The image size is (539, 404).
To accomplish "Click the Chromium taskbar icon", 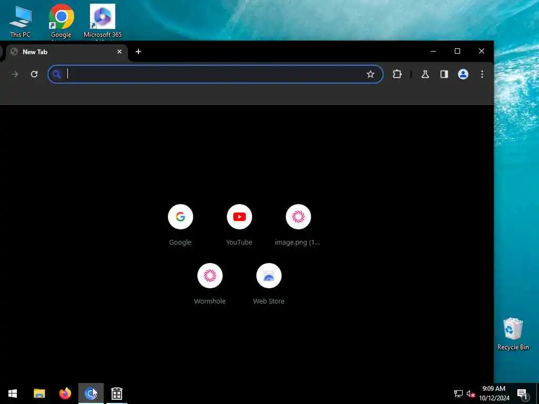I will click(x=91, y=393).
